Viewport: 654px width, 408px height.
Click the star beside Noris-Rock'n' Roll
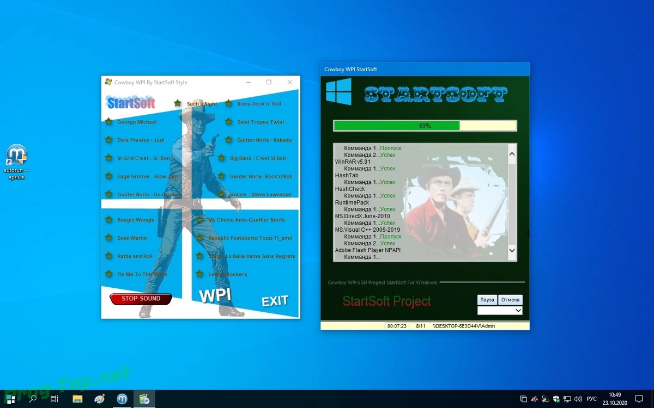click(x=228, y=103)
